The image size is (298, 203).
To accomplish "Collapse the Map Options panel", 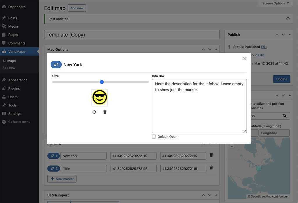I will tap(216, 49).
